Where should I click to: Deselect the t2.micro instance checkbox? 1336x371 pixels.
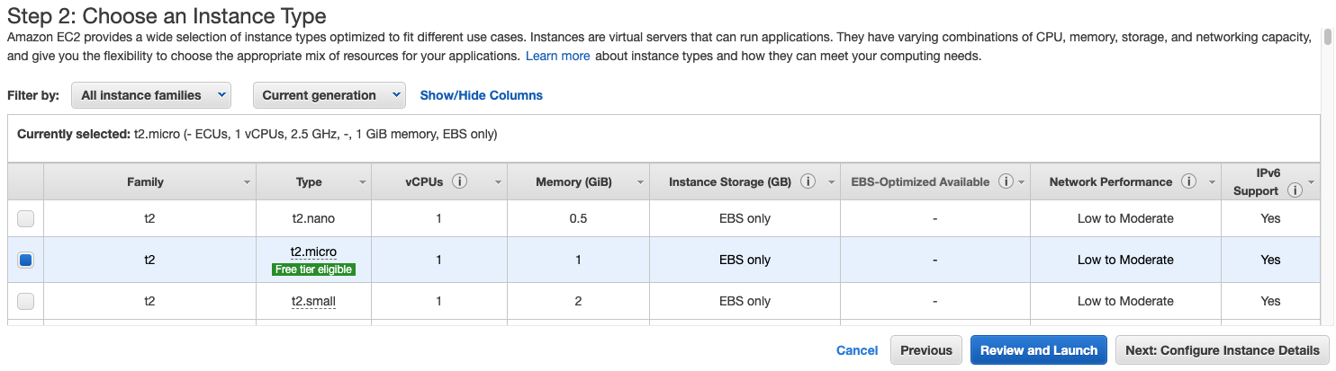click(x=26, y=260)
